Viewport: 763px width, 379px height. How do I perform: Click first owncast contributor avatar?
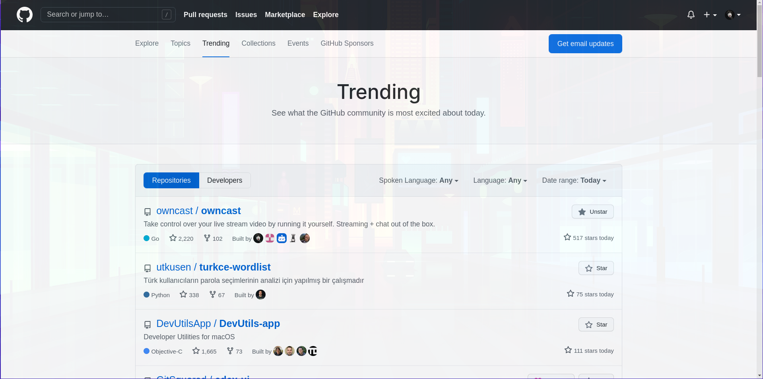[x=258, y=238]
